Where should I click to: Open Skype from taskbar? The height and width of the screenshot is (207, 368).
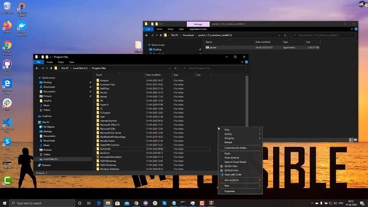[164, 203]
